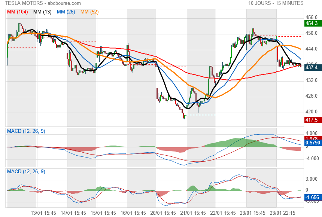The height and width of the screenshot is (217, 322).
Task: Click the 426.0 price axis label
Action: coord(312,96)
